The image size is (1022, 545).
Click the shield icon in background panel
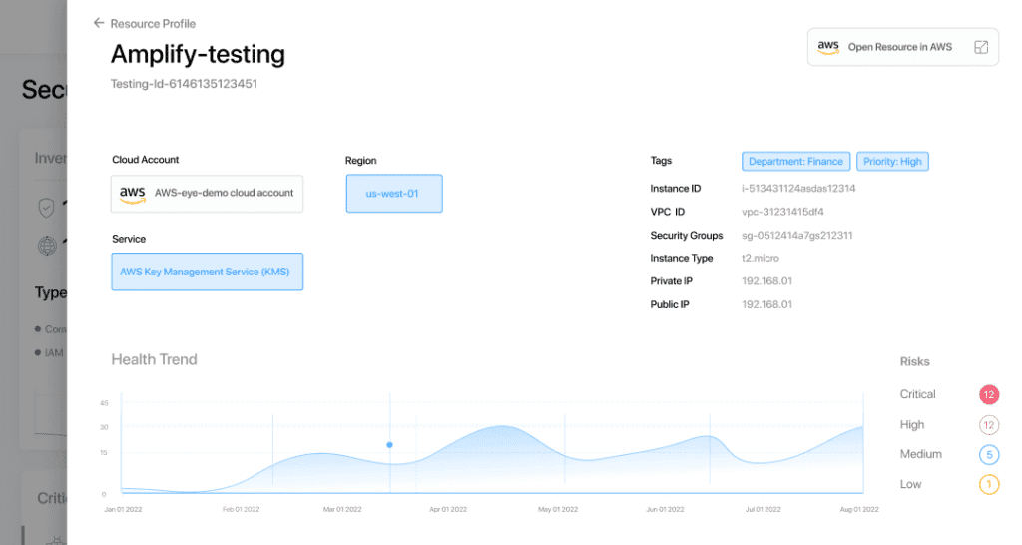pyautogui.click(x=46, y=208)
